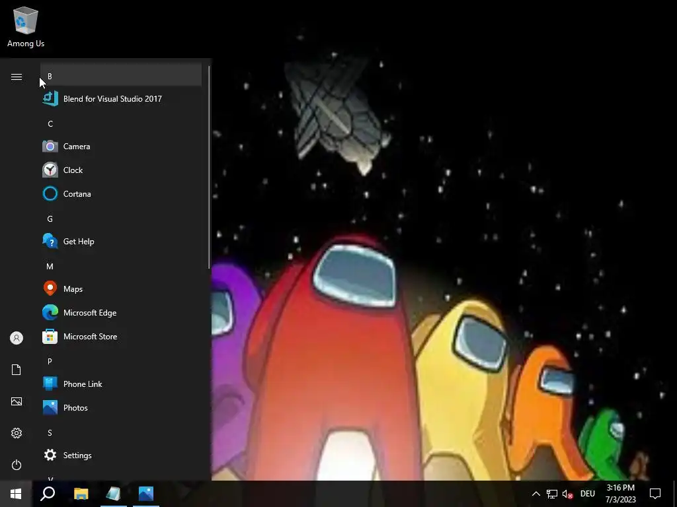The image size is (677, 507).
Task: Expand the Start menu hamburger button
Action: (17, 77)
